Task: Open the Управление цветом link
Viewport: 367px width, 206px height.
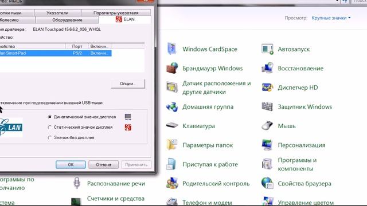Action: 306,203
